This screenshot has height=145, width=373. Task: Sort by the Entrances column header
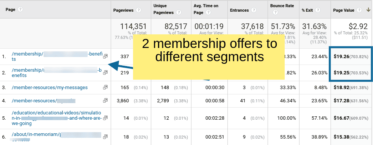(x=239, y=10)
